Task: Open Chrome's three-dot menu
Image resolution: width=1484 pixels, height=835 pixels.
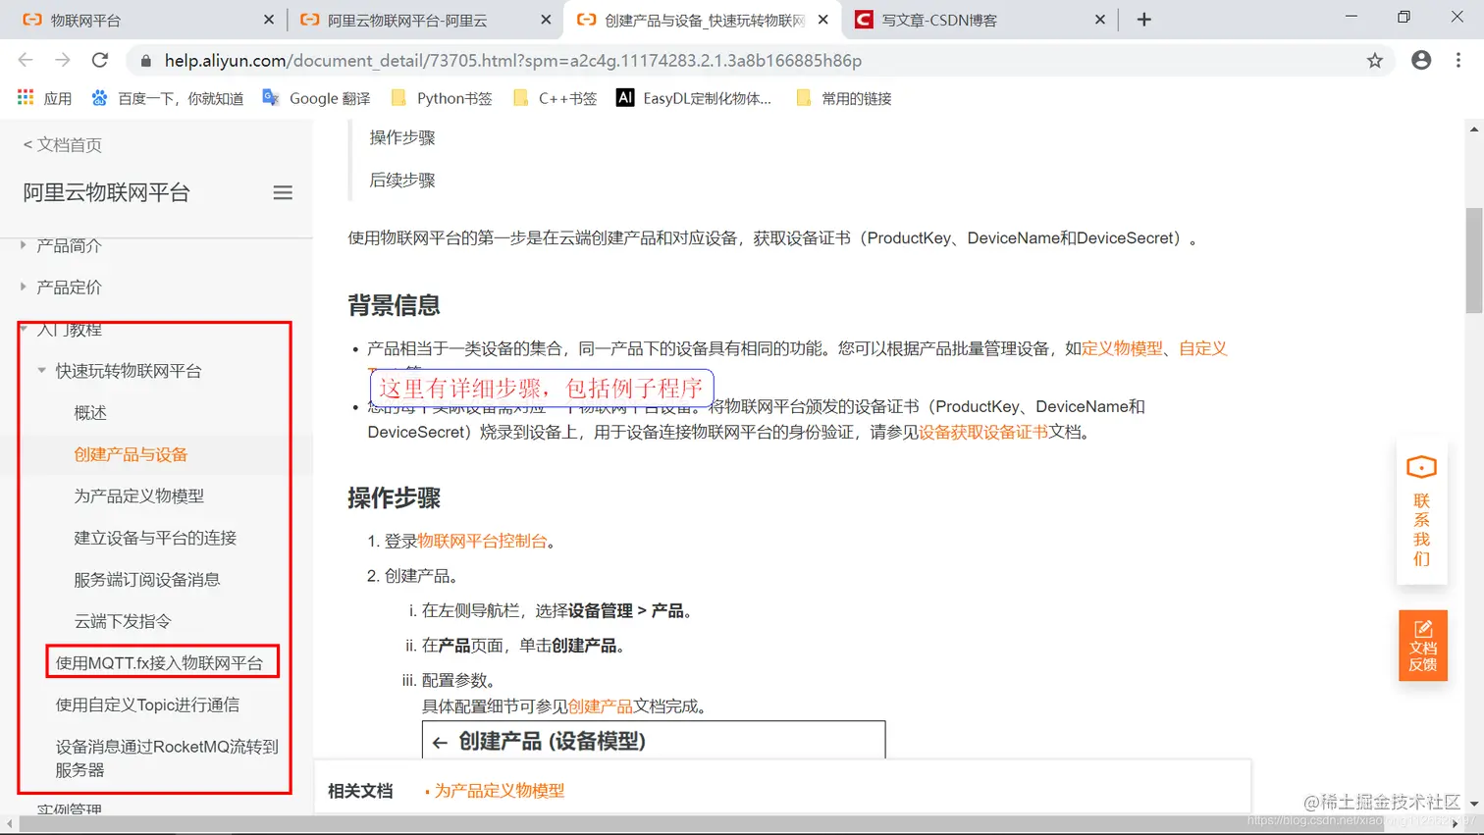Action: [1458, 60]
